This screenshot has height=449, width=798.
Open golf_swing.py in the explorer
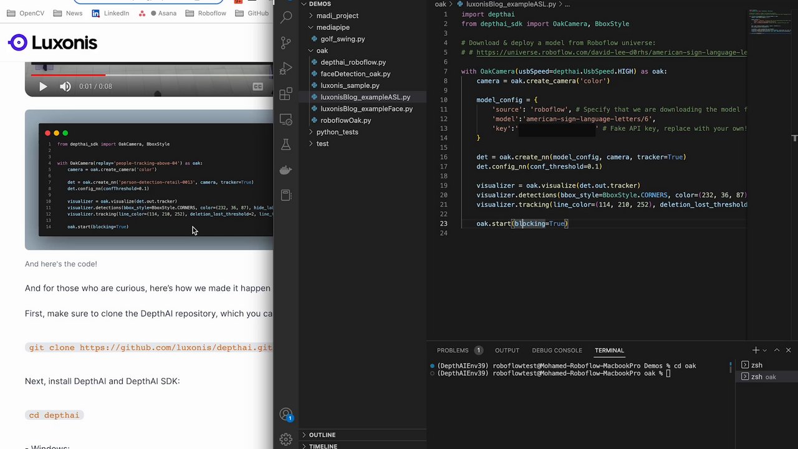click(342, 39)
